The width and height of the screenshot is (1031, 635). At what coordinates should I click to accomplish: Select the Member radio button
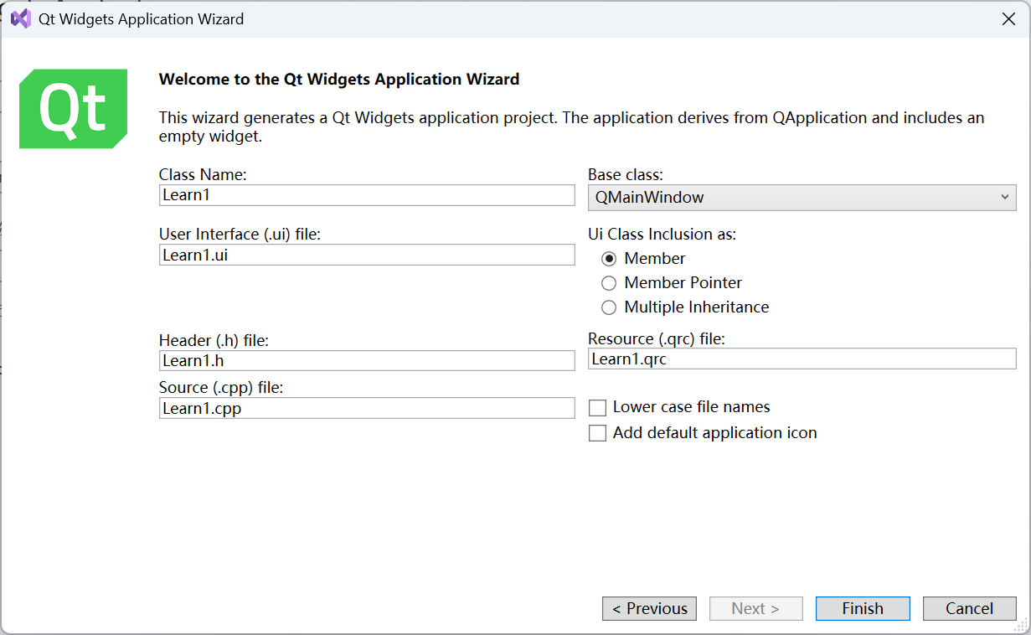click(609, 259)
